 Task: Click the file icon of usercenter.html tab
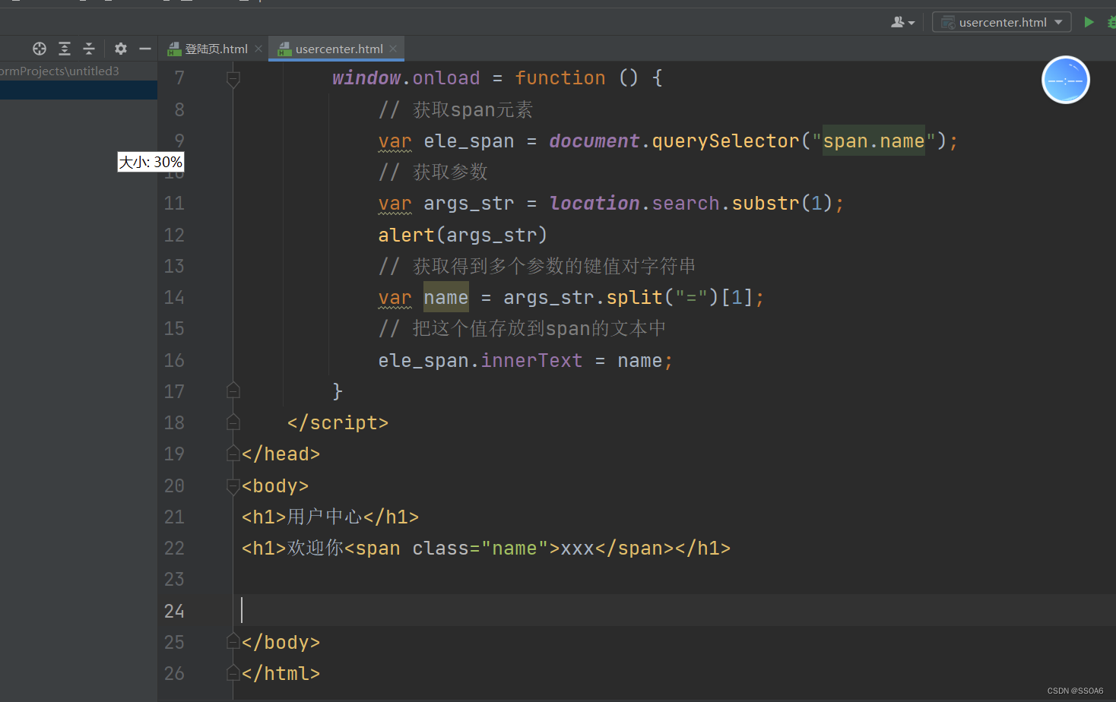(284, 49)
